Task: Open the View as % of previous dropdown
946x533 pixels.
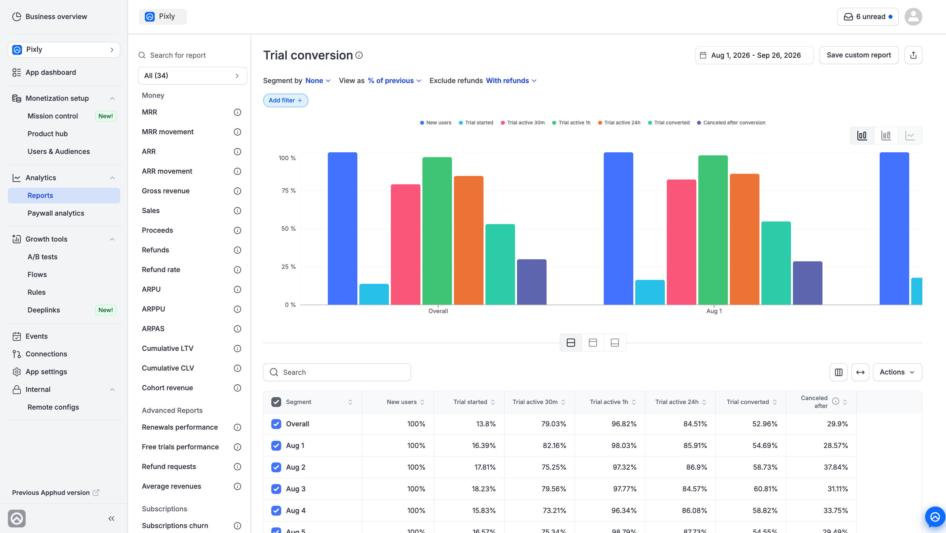Action: pyautogui.click(x=394, y=81)
